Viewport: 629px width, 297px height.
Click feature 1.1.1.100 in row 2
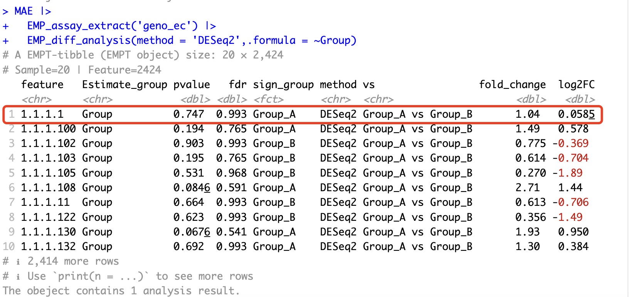point(48,129)
